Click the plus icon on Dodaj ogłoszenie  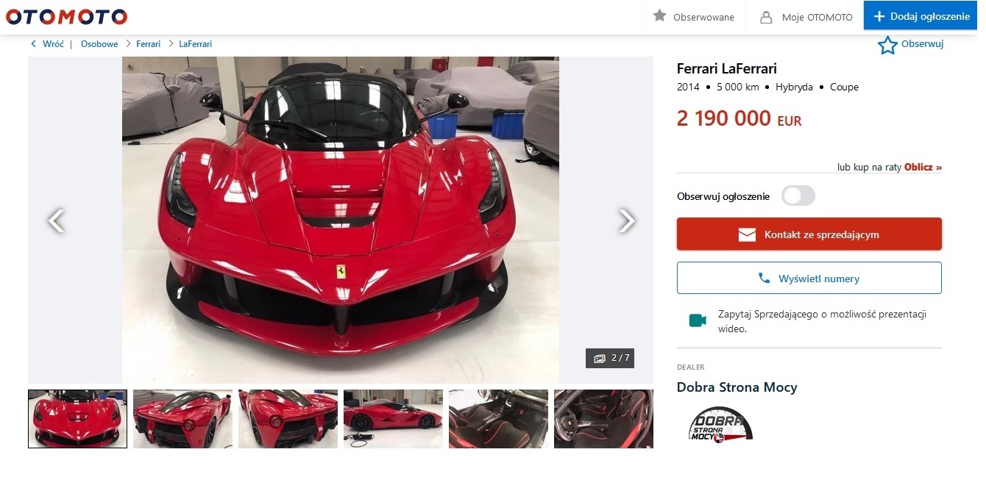click(879, 16)
